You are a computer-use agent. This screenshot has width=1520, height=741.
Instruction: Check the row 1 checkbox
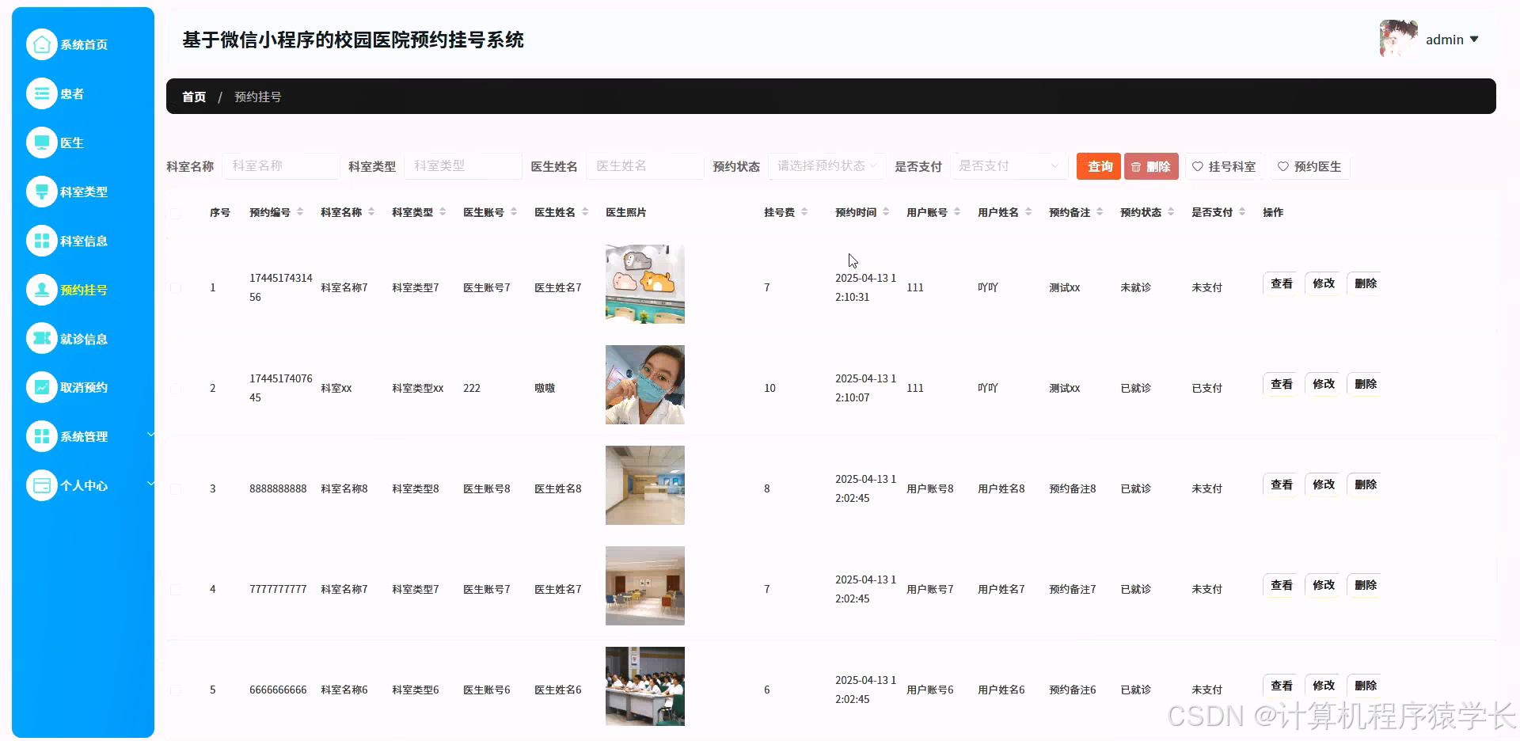[176, 288]
